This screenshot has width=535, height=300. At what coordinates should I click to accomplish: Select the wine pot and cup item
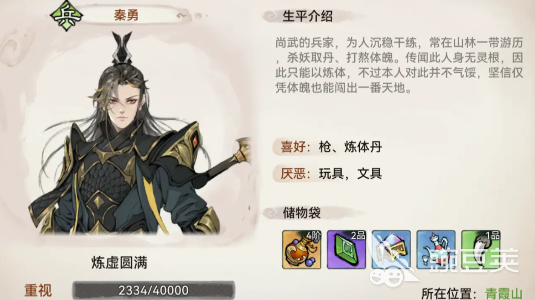pyautogui.click(x=436, y=250)
